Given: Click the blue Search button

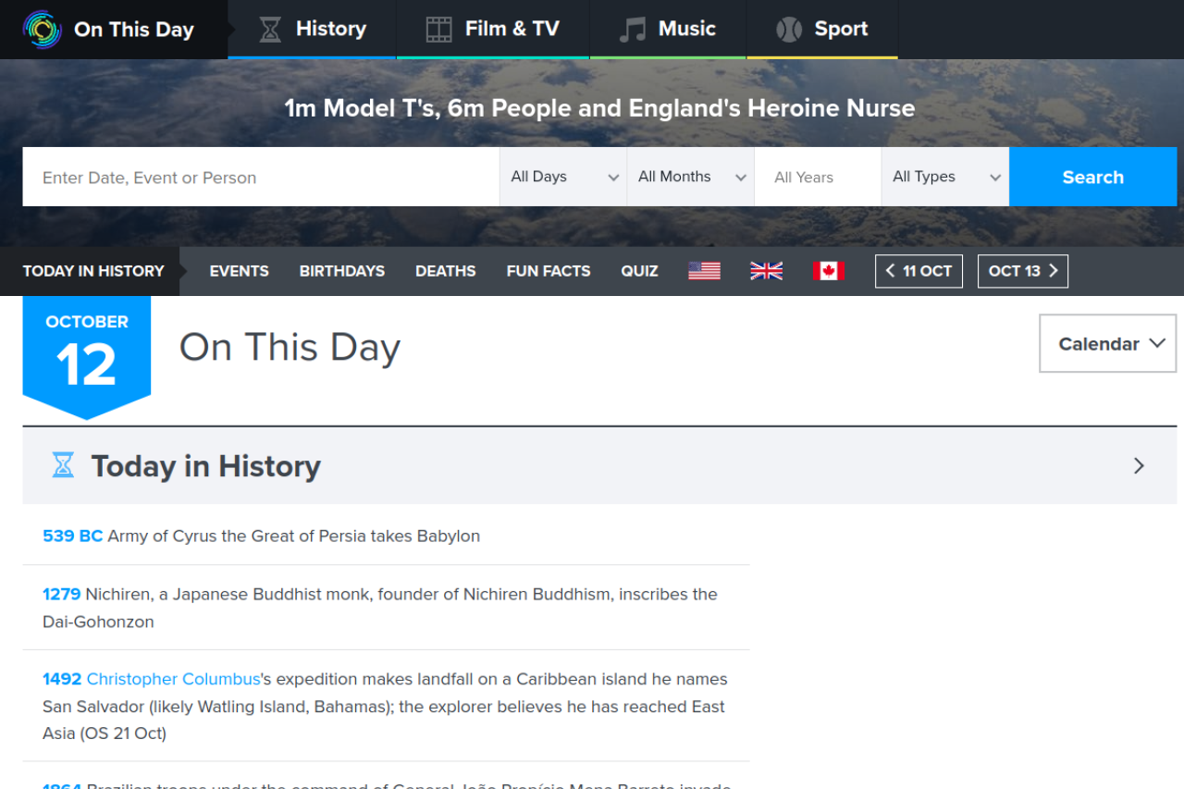Looking at the screenshot, I should (x=1093, y=177).
